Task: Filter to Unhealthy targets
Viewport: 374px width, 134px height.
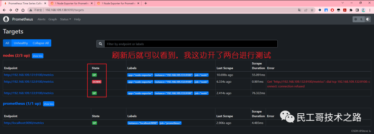Action: [21, 43]
